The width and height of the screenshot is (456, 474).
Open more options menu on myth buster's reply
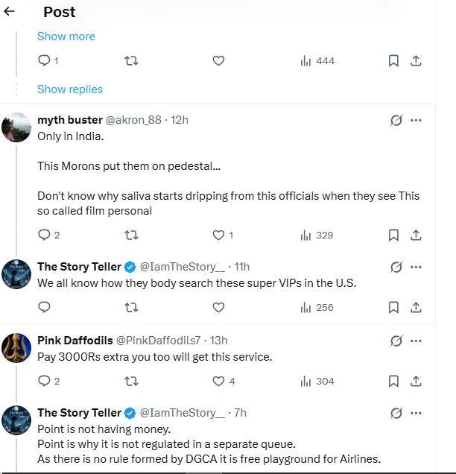click(x=417, y=120)
